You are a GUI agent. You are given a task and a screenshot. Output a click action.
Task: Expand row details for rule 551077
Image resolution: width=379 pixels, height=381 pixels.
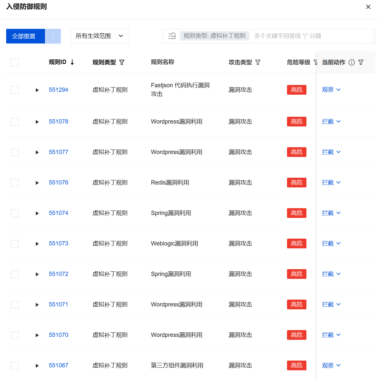(37, 152)
